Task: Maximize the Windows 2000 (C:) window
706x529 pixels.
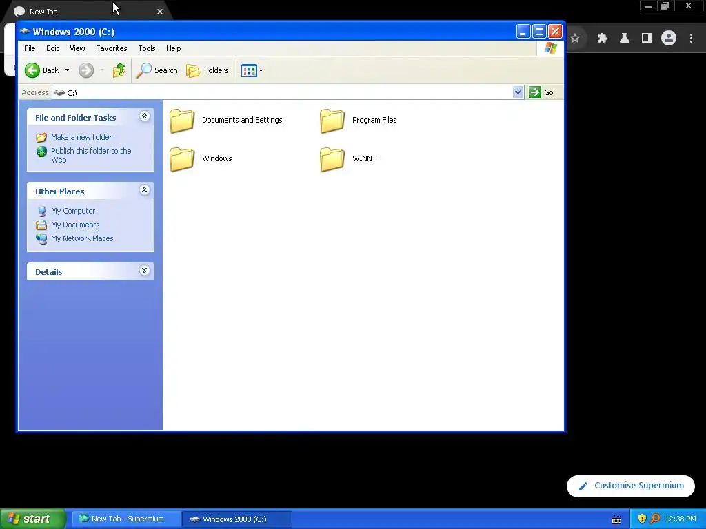Action: pyautogui.click(x=539, y=32)
